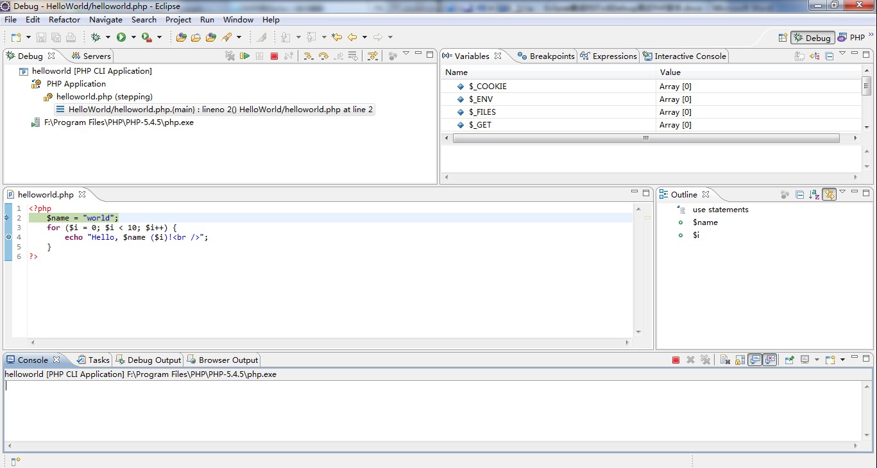The width and height of the screenshot is (877, 468).
Task: Click the Open Console icon
Action: tap(830, 360)
